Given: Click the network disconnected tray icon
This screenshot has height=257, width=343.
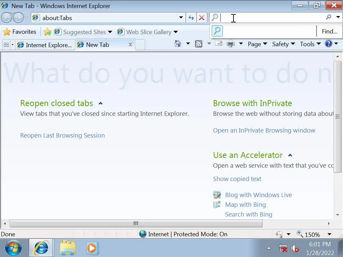Looking at the screenshot, I should pos(283,248).
